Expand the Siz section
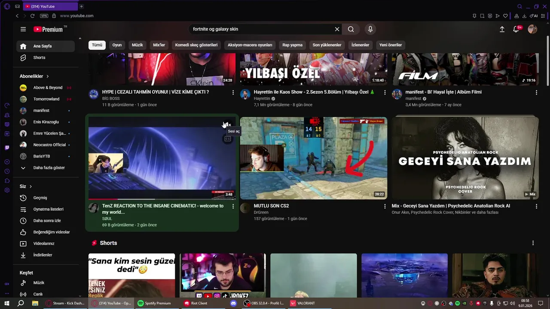The height and width of the screenshot is (309, 550). coord(26,186)
